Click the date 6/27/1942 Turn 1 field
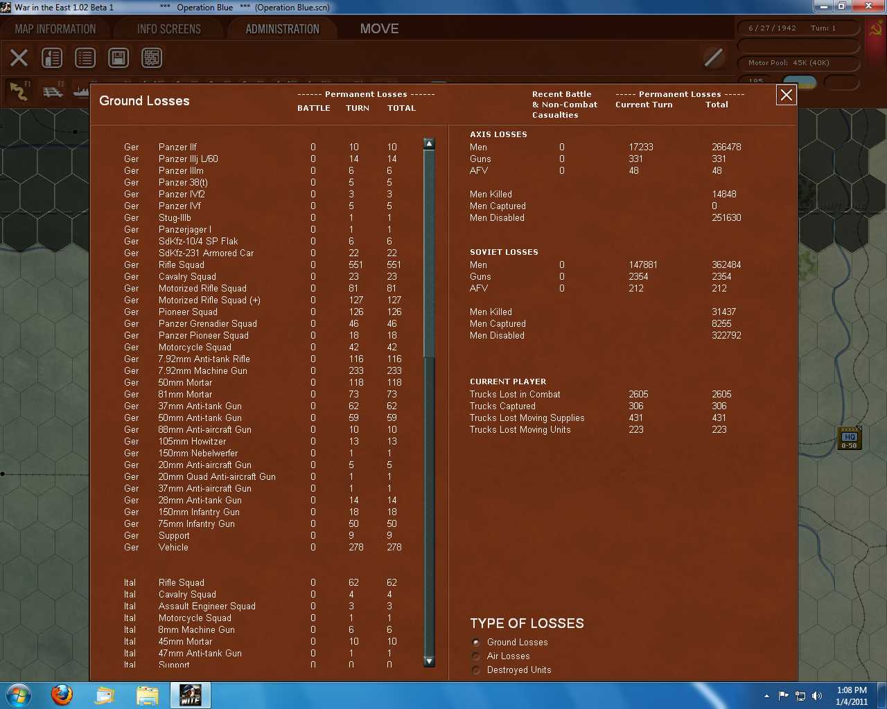Image resolution: width=887 pixels, height=709 pixels. coord(797,28)
